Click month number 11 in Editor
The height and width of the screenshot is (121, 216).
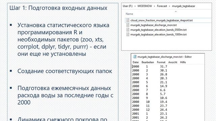(148, 106)
